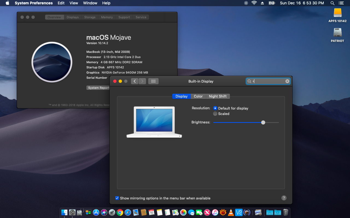The image size is (350, 218).
Task: Toggle Show mirroring options checkbox
Action: (x=117, y=198)
